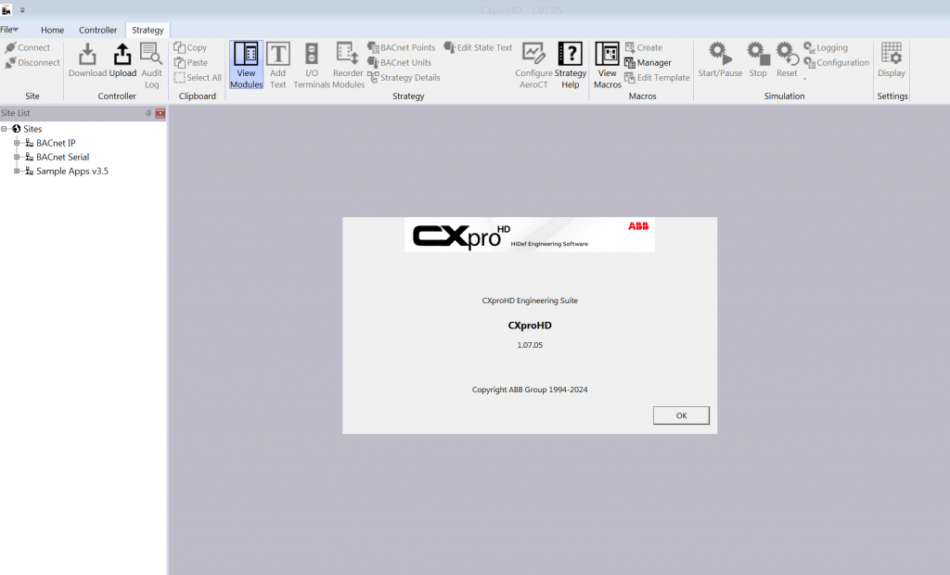Open BACnet Points

pyautogui.click(x=401, y=47)
